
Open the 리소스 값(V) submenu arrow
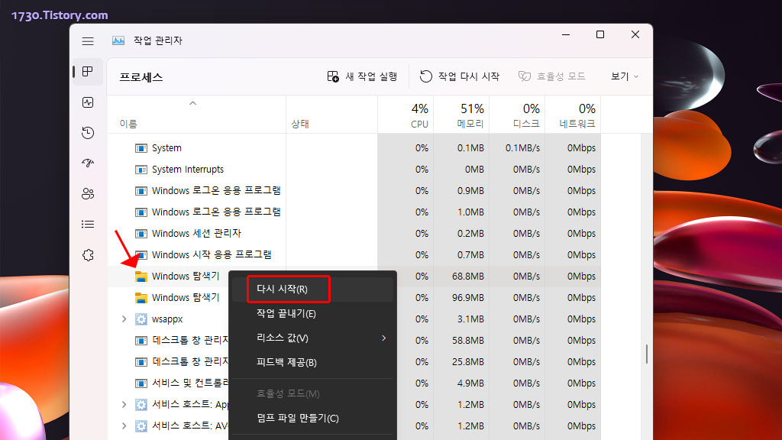(x=383, y=338)
